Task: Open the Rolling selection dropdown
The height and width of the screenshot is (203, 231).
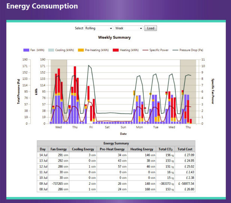Action: tap(98, 28)
